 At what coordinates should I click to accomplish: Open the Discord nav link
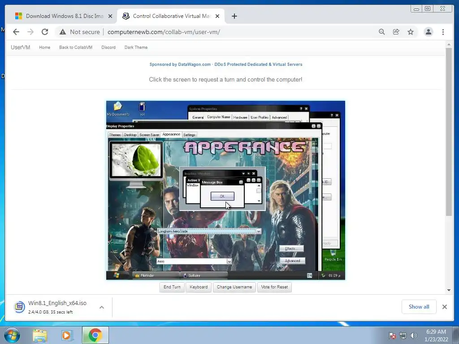point(108,47)
